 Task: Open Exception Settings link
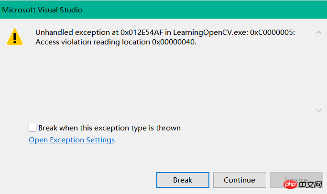tap(72, 140)
